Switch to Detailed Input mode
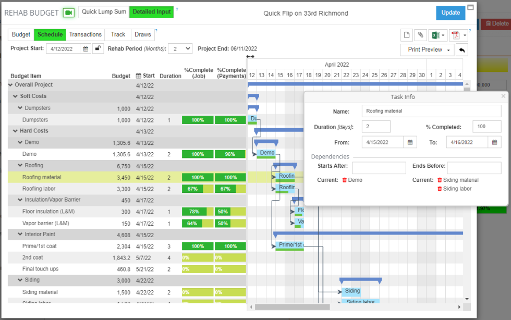This screenshot has width=511, height=320. 151,11
